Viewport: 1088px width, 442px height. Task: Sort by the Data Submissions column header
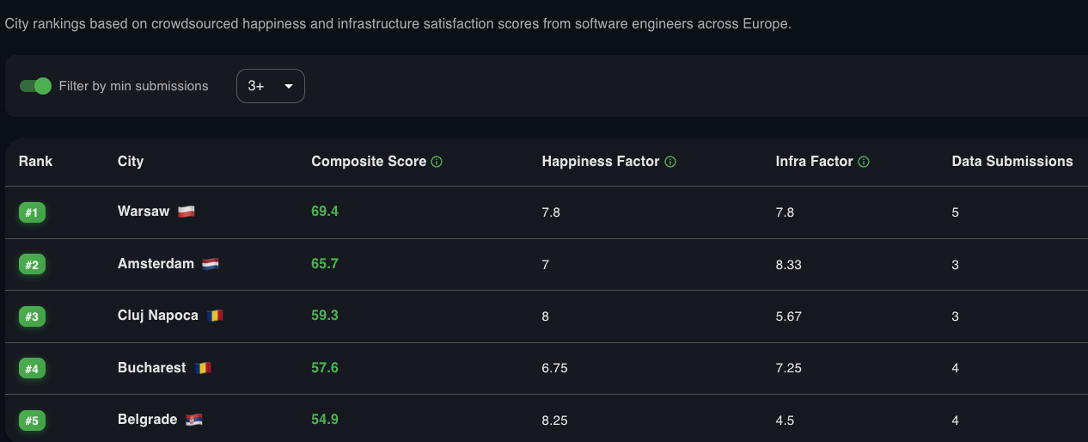1012,161
